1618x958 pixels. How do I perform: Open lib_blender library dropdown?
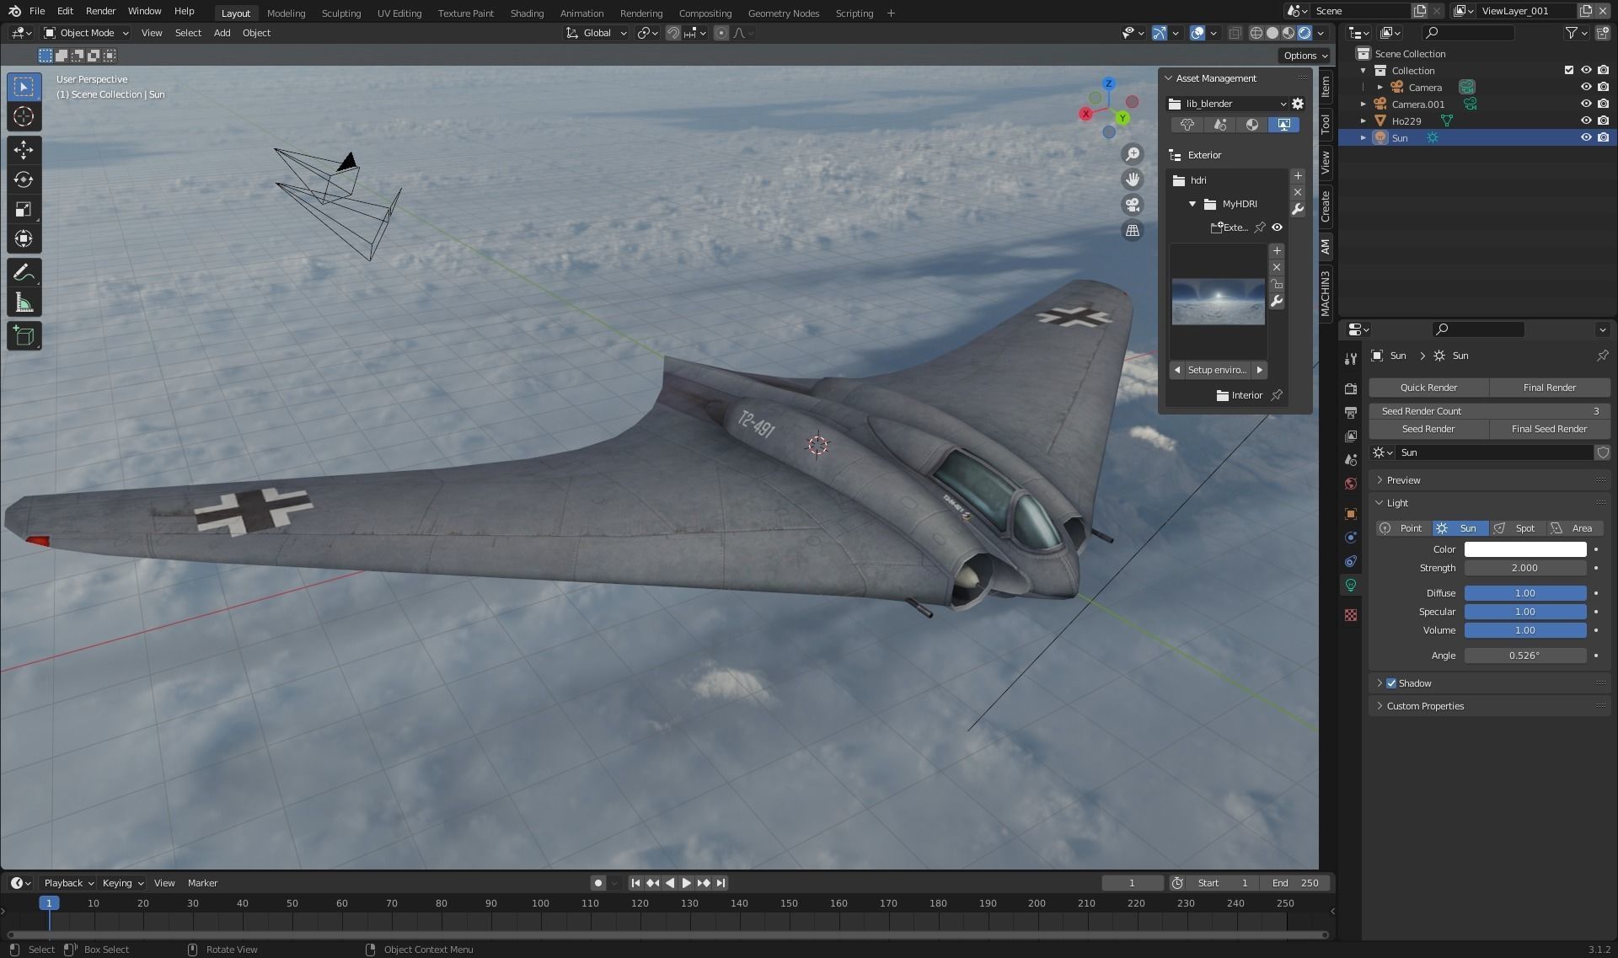(x=1227, y=104)
